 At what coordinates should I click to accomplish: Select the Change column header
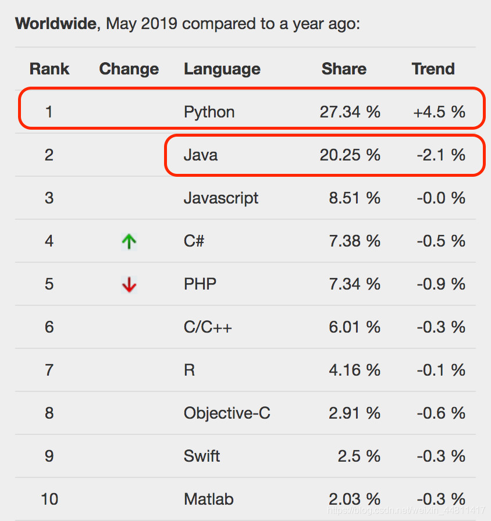pos(129,69)
